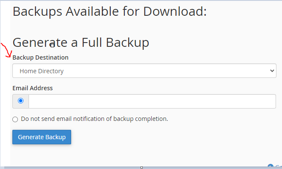
Task: Click the small square handle over "Generate" heading
Action: click(x=52, y=46)
